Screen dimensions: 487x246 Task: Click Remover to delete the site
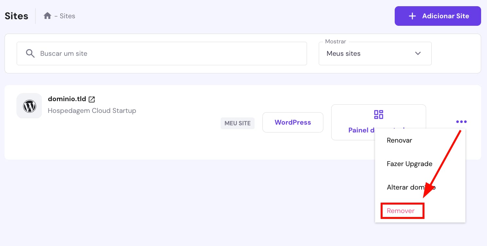tap(401, 211)
